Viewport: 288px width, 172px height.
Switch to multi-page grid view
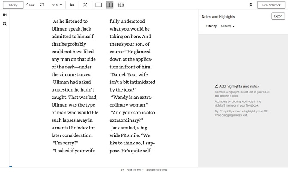pos(121,5)
